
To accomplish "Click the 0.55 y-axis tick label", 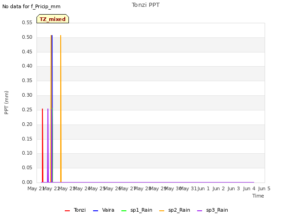I will click(27, 22).
